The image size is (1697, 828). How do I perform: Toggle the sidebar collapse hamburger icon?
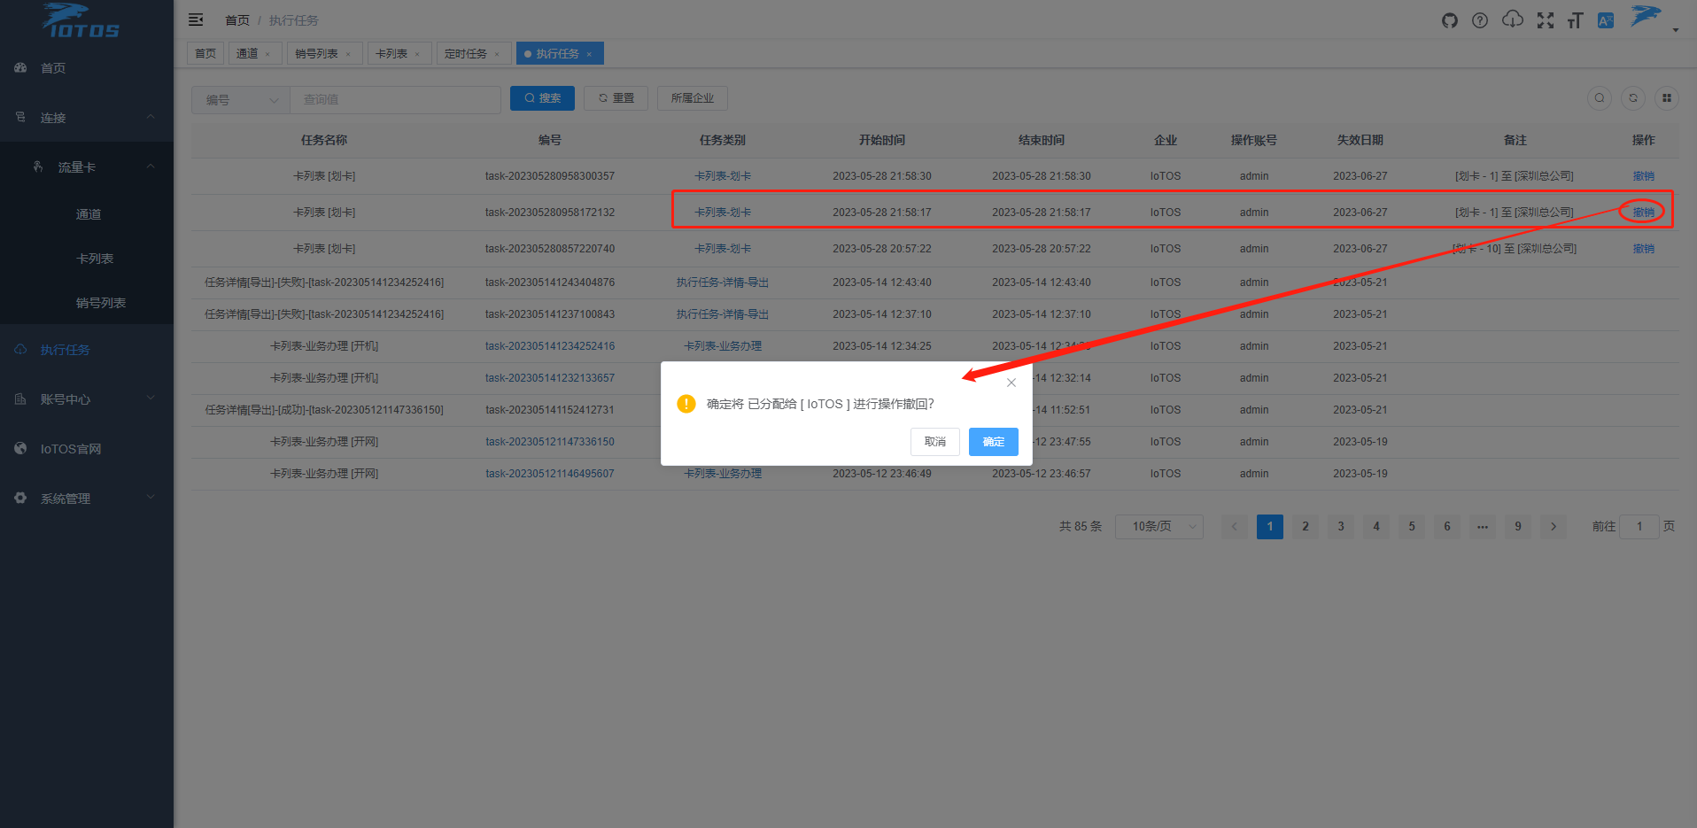pos(196,19)
